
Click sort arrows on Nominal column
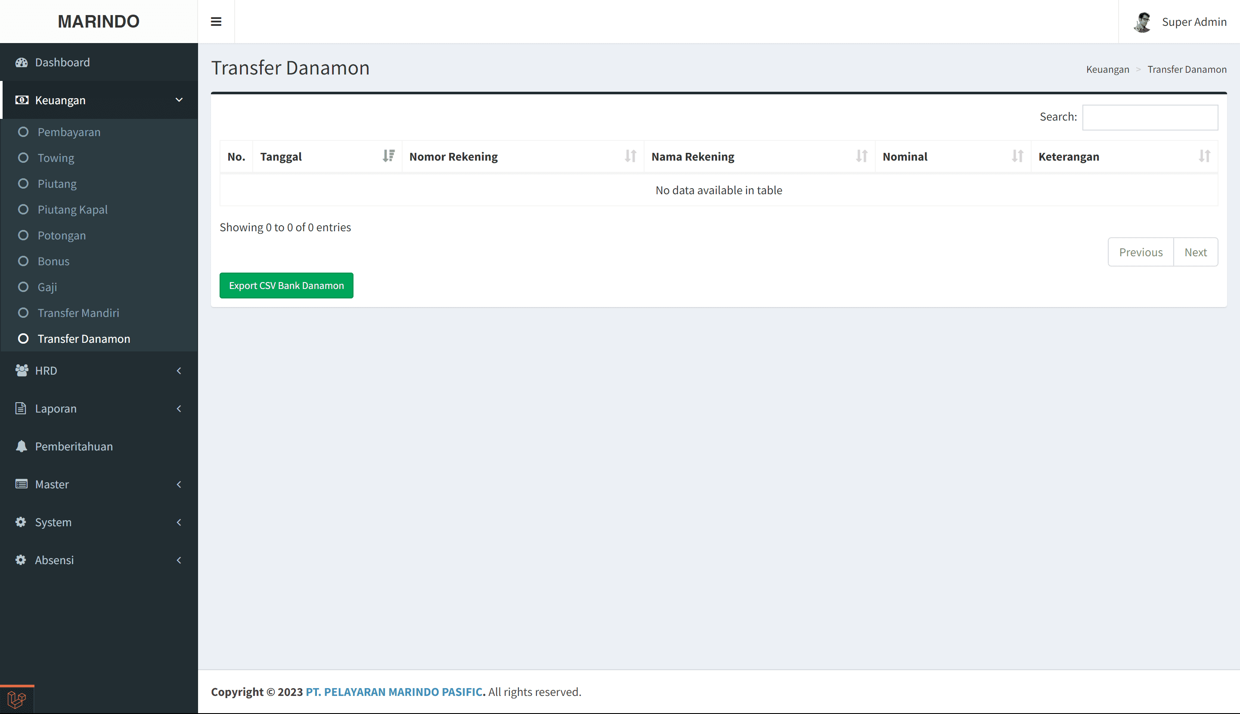click(x=1017, y=156)
